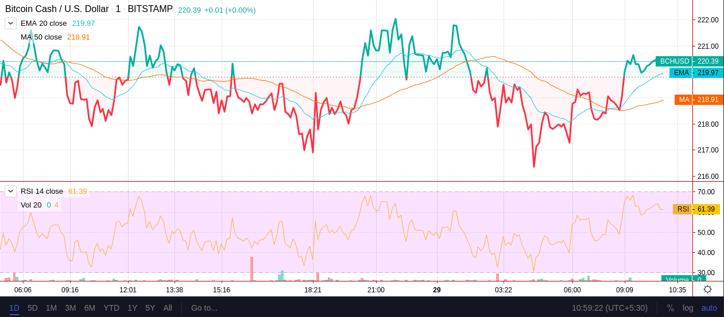Image resolution: width=724 pixels, height=317 pixels.
Task: Click the 70.00 RSI scale value
Action: pos(706,192)
